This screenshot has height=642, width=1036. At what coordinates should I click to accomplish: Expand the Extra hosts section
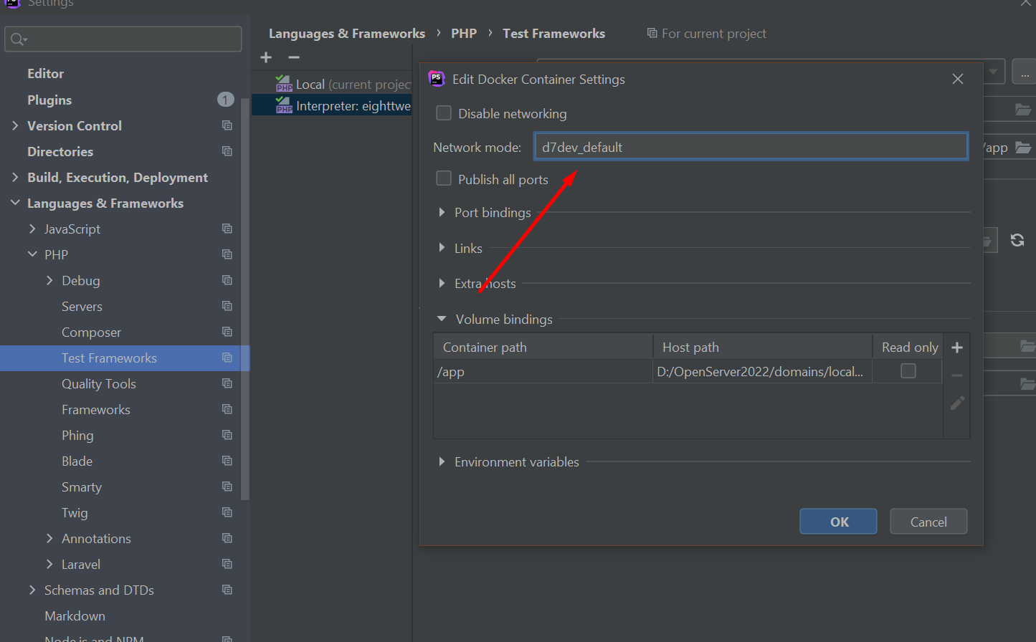point(442,284)
